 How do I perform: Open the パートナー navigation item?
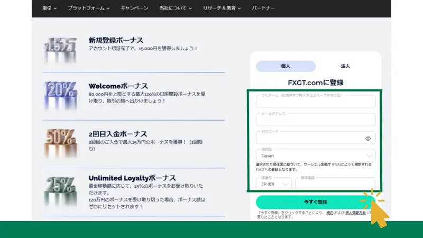pos(263,8)
